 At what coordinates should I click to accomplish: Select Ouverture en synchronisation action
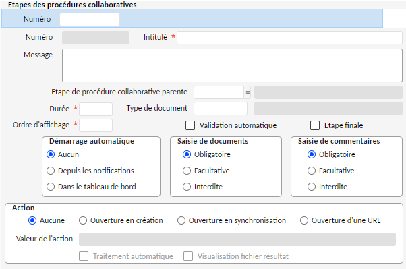tap(181, 220)
